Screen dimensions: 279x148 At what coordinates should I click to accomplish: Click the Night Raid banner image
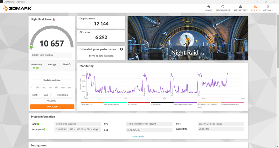click(188, 38)
